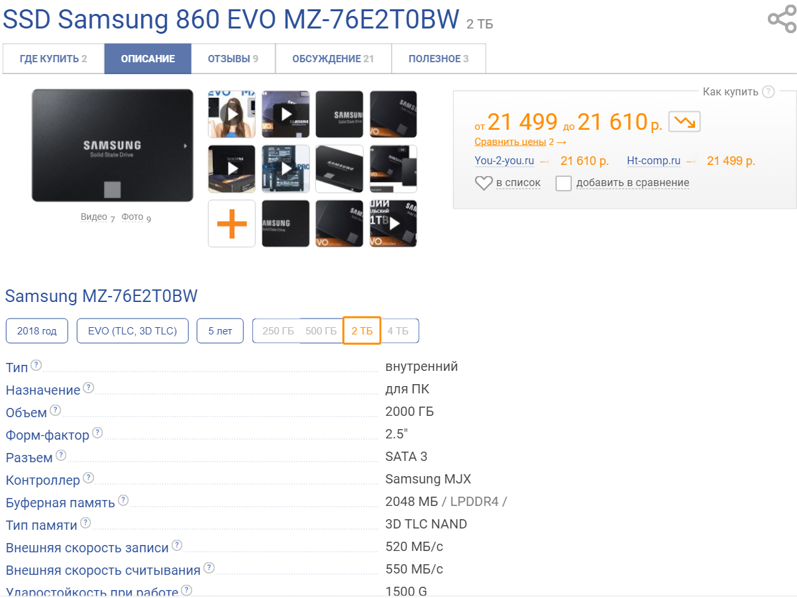Tick the добавить в сравнение checkbox
The width and height of the screenshot is (797, 598).
563,183
